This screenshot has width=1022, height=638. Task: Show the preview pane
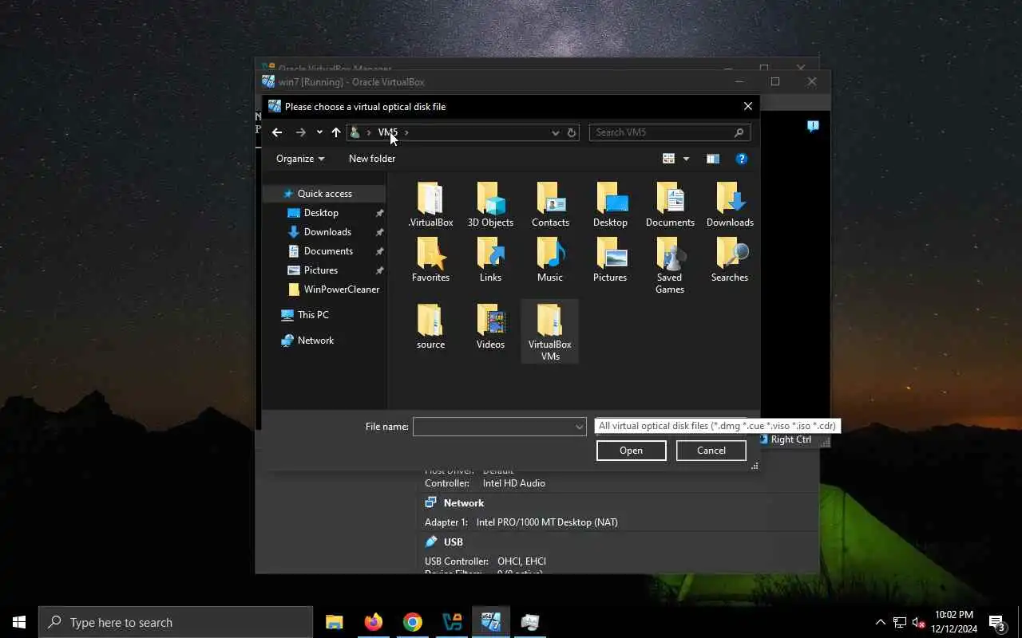[713, 159]
